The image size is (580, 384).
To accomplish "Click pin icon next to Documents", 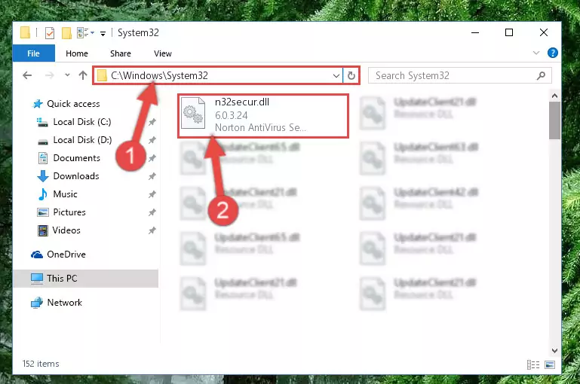I will [x=152, y=158].
